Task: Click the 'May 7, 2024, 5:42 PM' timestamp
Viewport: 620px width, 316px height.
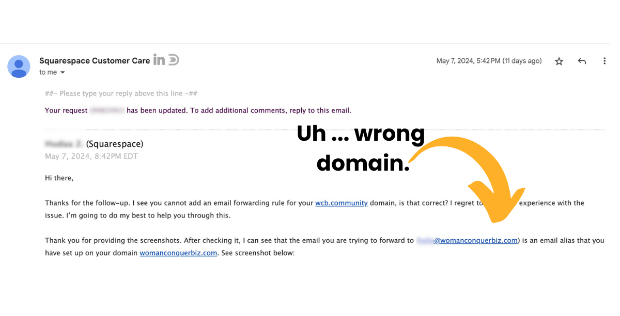Action: click(472, 60)
